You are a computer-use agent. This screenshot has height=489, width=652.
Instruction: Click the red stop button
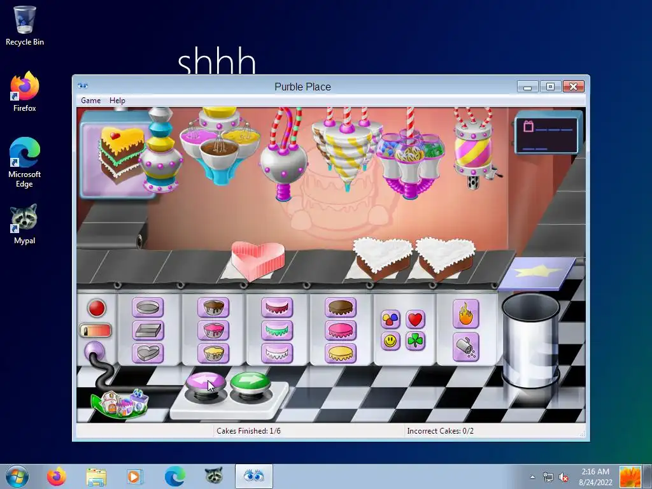97,309
